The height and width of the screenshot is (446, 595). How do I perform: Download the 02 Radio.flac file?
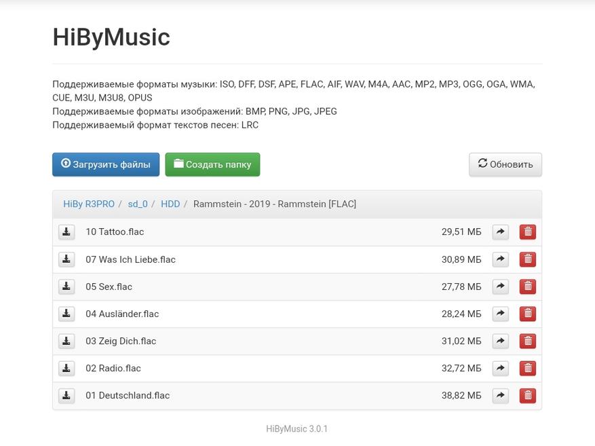pos(66,368)
